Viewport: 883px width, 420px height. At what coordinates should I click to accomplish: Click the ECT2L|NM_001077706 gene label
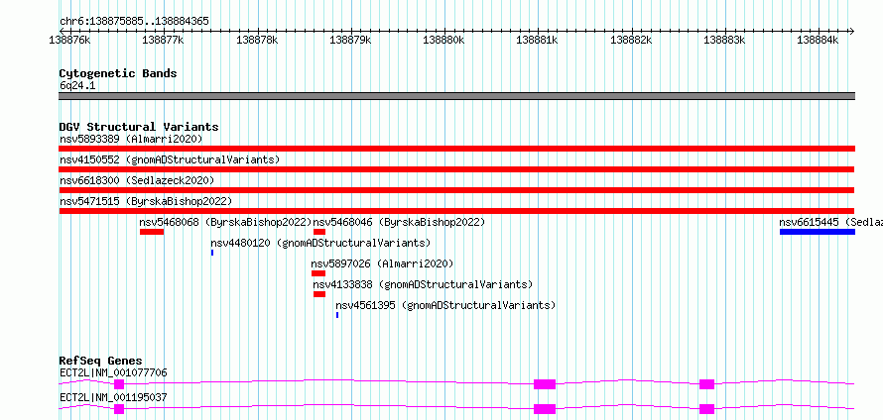[113, 372]
